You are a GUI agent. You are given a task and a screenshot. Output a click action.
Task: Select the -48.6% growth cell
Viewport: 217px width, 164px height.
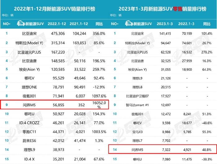207,123
